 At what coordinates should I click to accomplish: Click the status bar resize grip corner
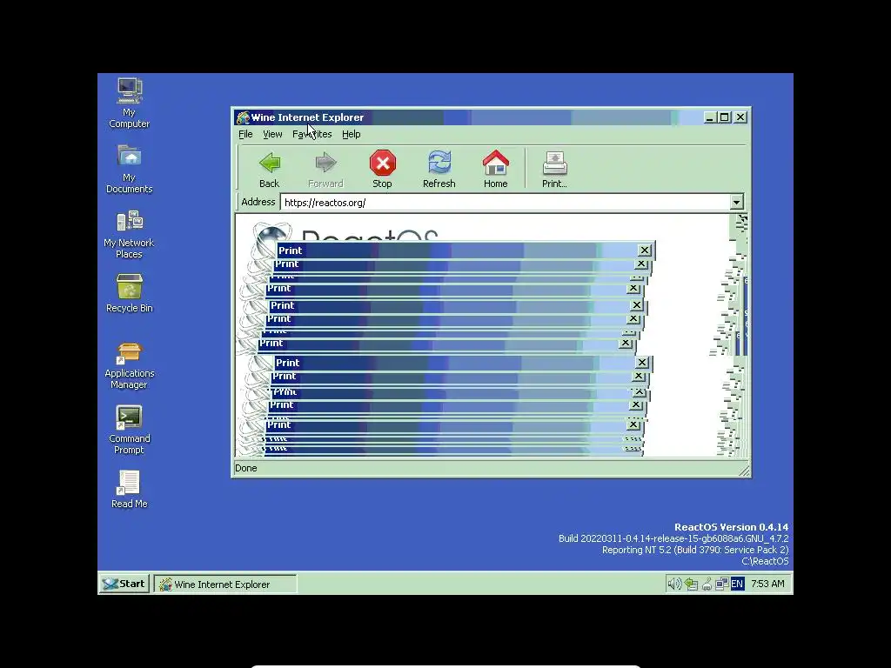744,470
